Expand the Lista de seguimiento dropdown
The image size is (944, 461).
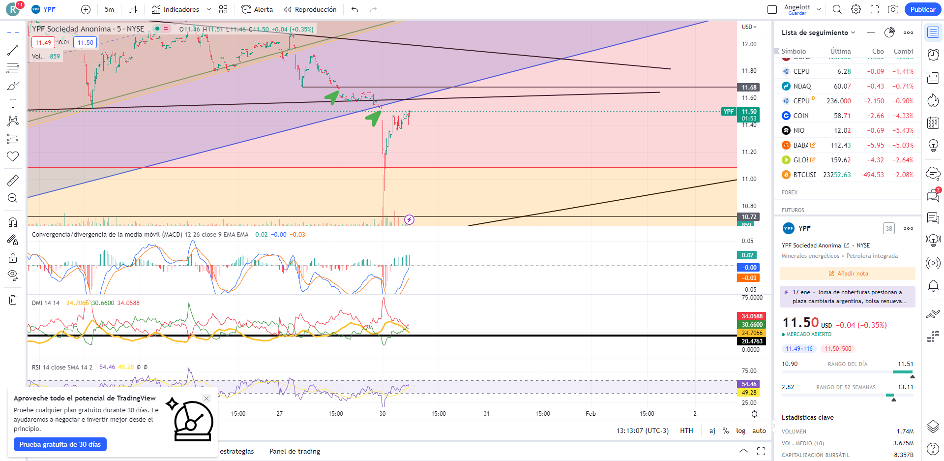click(x=819, y=32)
